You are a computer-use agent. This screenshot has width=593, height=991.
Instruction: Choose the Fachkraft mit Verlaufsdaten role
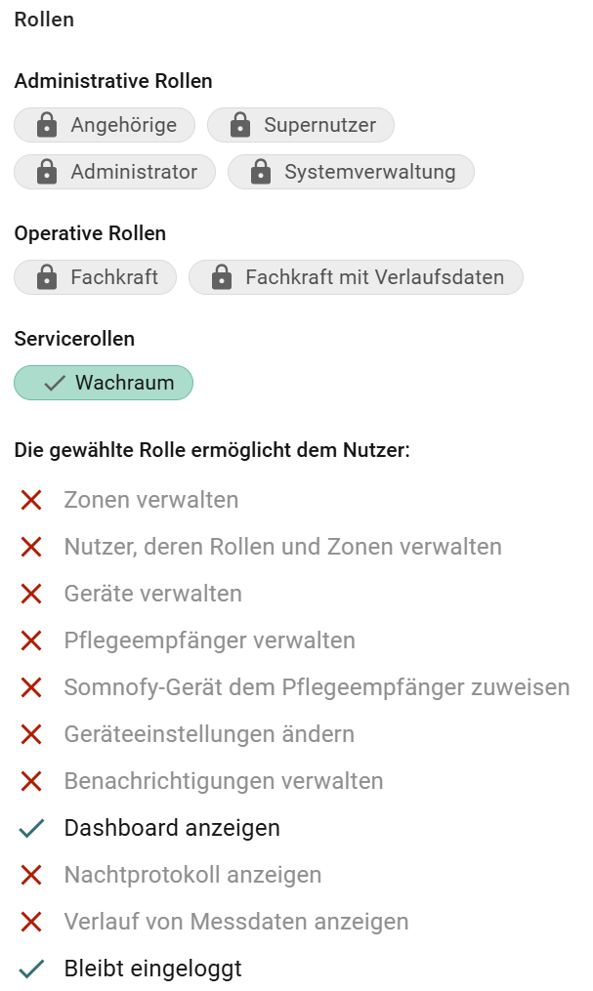point(356,277)
